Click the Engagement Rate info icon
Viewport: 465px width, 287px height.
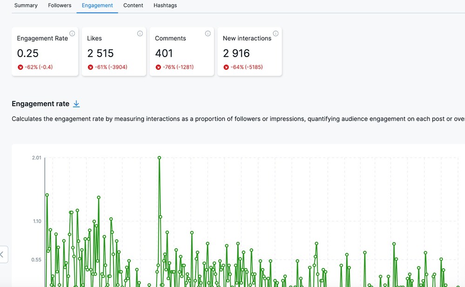pyautogui.click(x=72, y=33)
